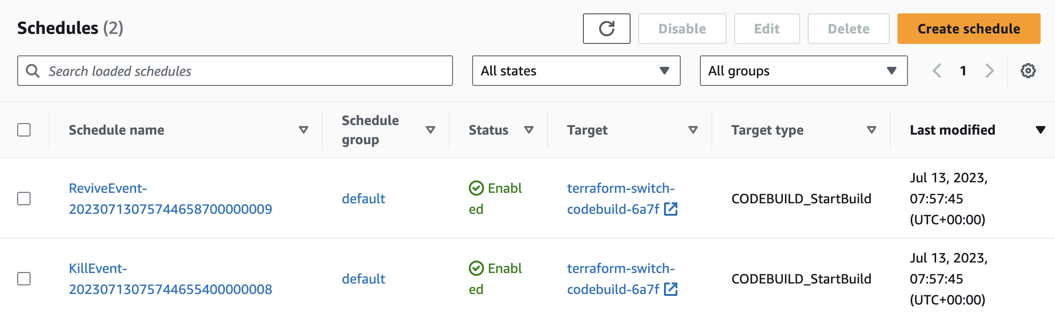Expand the All groups filter dropdown

point(803,71)
